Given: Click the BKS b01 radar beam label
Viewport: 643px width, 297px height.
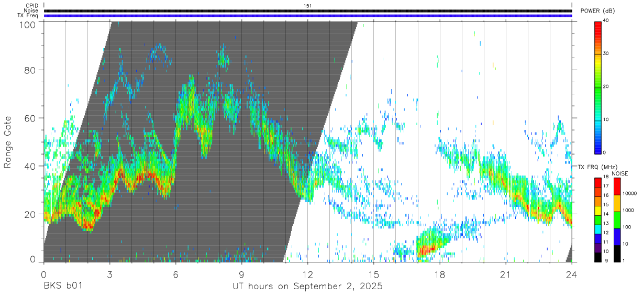Looking at the screenshot, I should coord(62,286).
